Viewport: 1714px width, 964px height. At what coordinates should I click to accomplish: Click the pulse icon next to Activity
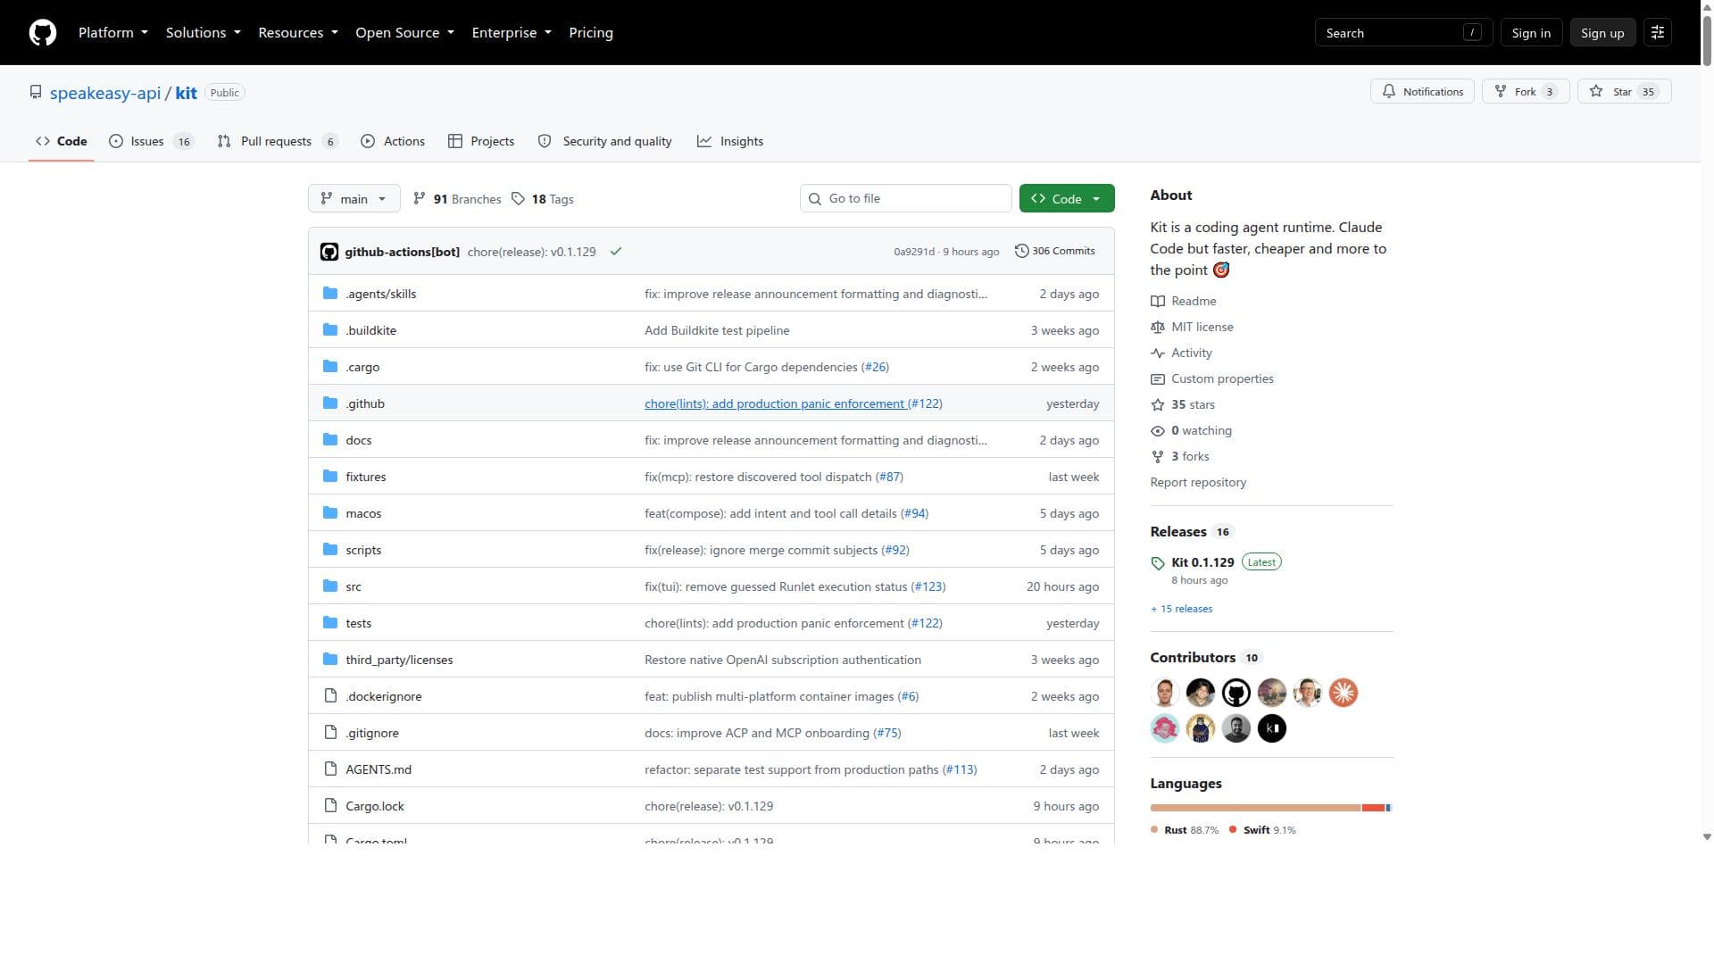(x=1158, y=353)
